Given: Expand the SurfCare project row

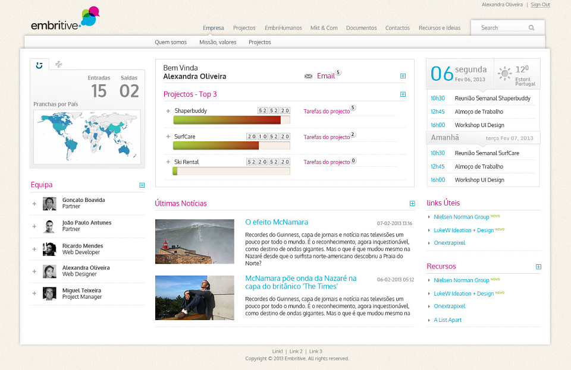Looking at the screenshot, I should pos(168,137).
